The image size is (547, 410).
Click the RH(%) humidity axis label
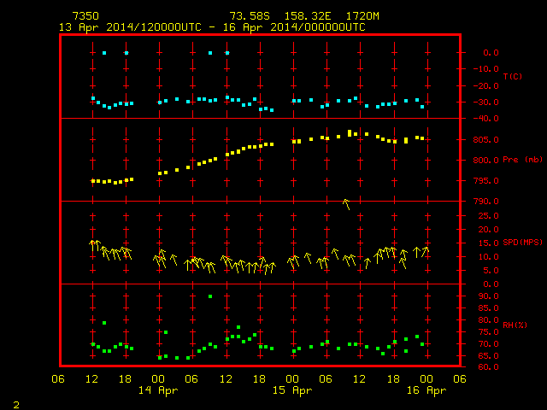coord(515,325)
